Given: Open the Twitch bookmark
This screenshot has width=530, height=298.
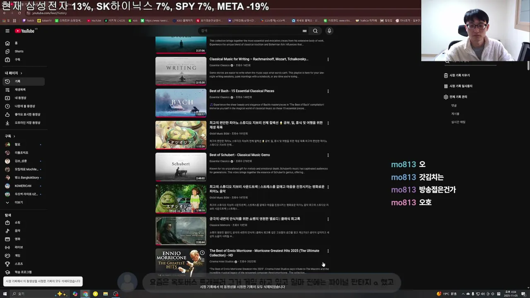Looking at the screenshot, I should pyautogui.click(x=29, y=20).
